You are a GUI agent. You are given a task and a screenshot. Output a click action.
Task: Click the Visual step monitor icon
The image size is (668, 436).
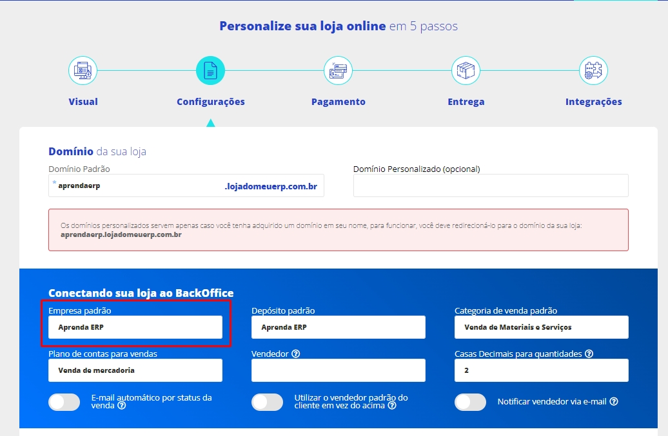pyautogui.click(x=83, y=71)
